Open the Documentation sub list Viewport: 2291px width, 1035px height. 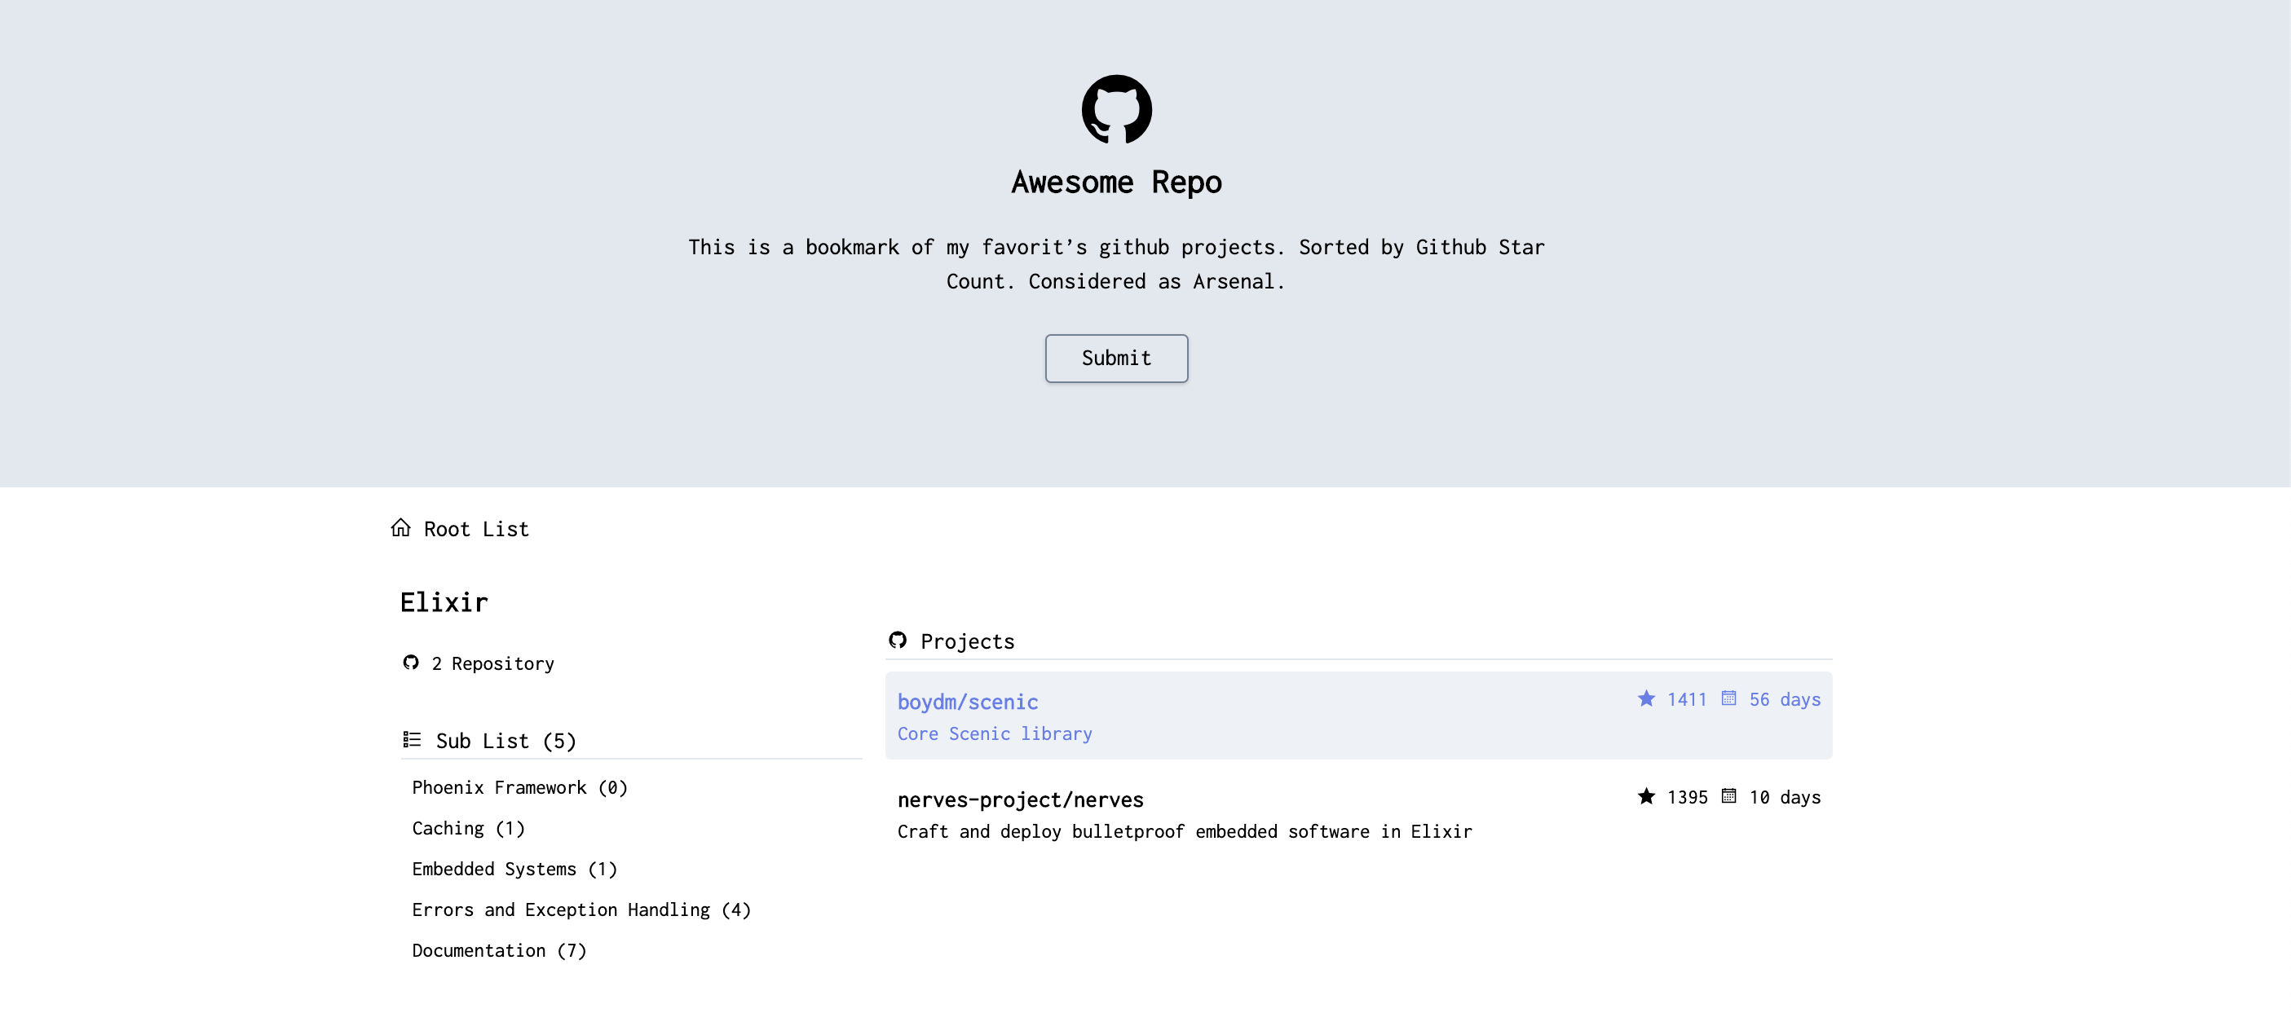(x=499, y=951)
